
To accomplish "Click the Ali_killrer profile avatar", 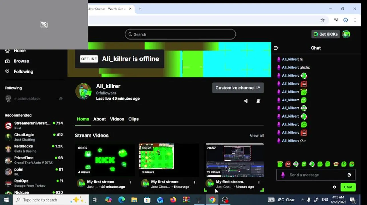I will pyautogui.click(x=83, y=91).
